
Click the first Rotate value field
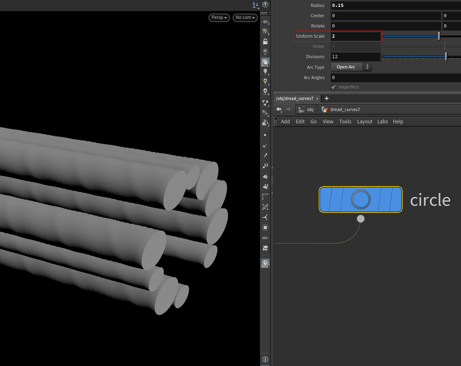coord(386,26)
